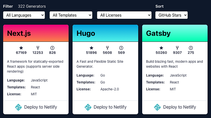Viewport: 211px width, 118px height.
Task: Click Gatsby issue count 275
Action: click(x=191, y=53)
